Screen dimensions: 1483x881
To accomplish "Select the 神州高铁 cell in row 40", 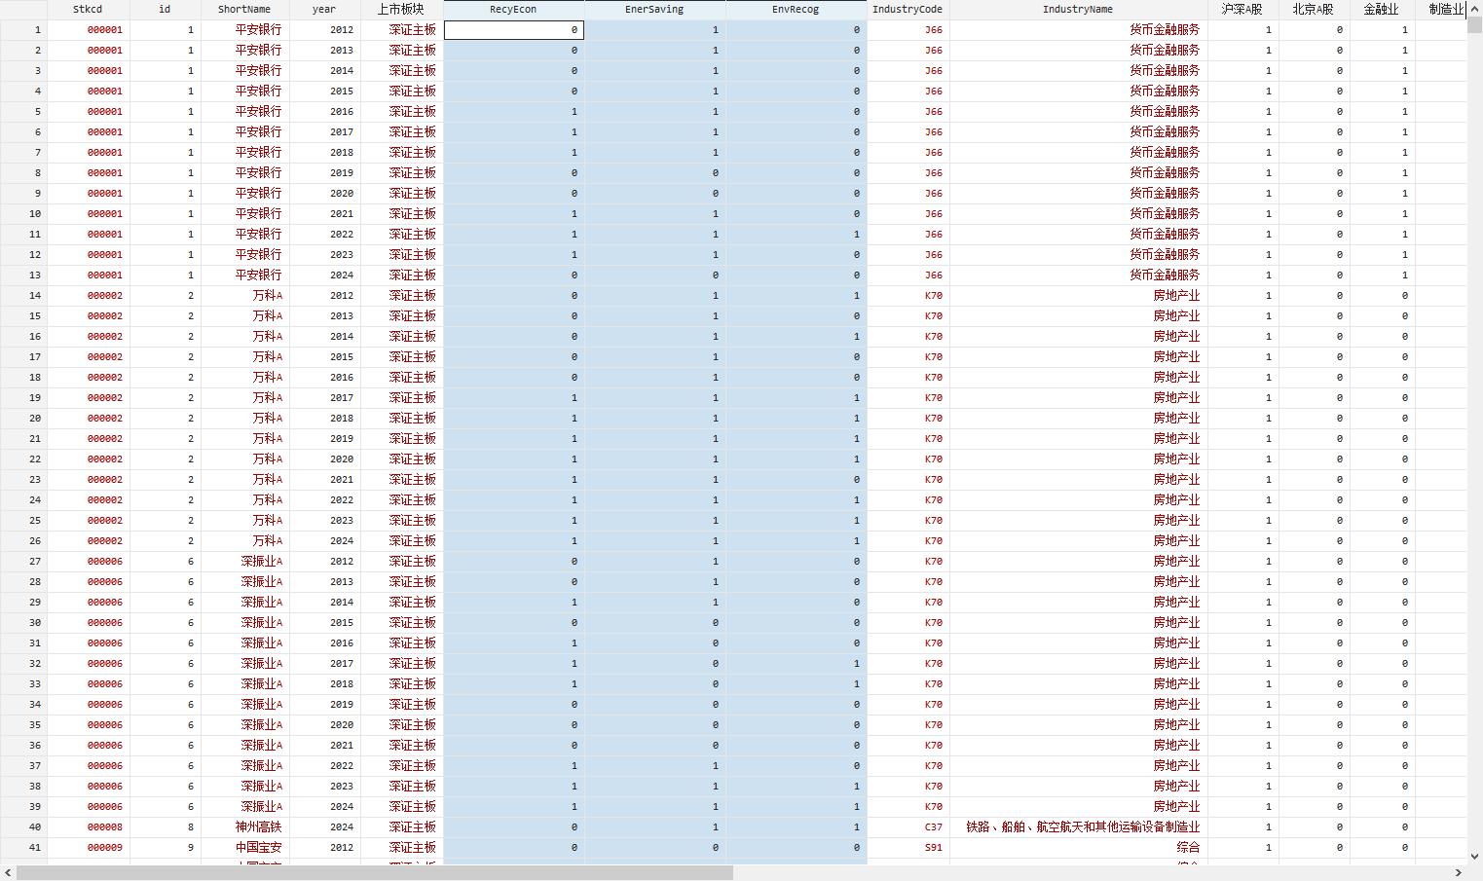I will 258,827.
